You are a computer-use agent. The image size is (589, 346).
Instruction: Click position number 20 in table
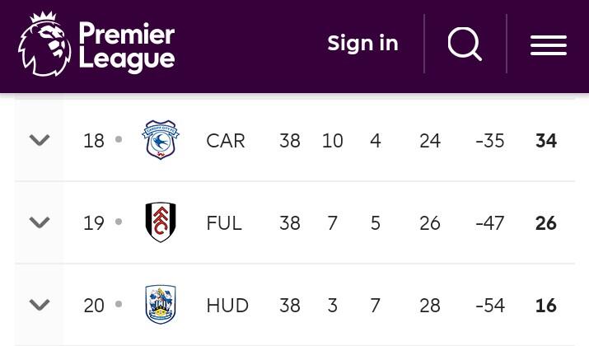[94, 306]
